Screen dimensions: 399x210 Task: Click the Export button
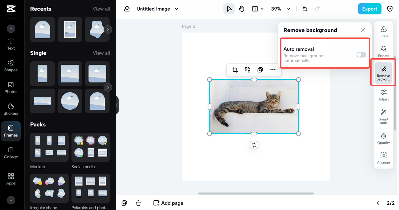click(x=370, y=9)
